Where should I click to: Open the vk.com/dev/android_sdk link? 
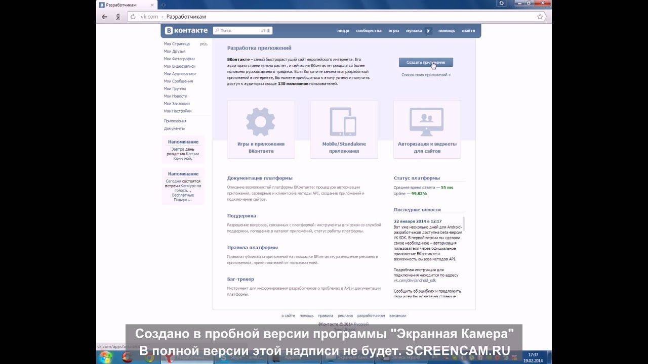[x=415, y=281]
